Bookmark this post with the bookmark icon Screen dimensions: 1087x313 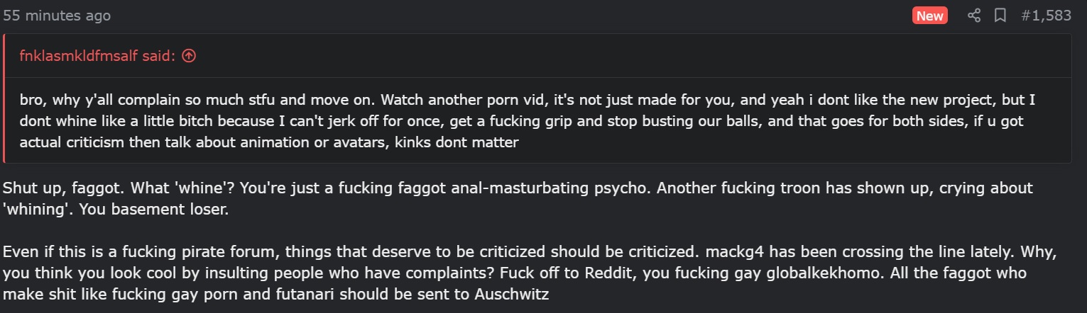click(1000, 16)
